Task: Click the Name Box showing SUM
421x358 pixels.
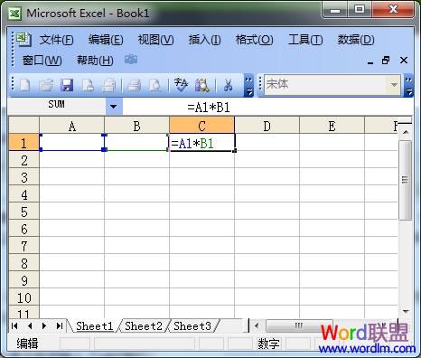Action: pos(57,105)
